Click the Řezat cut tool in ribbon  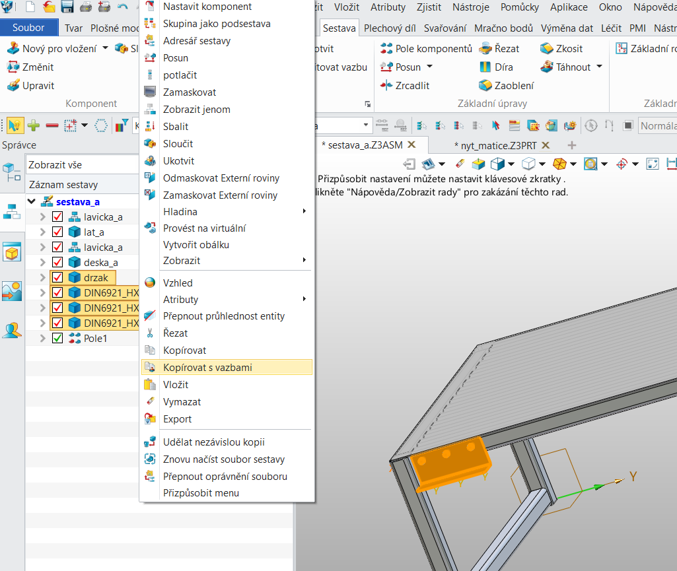pyautogui.click(x=485, y=49)
